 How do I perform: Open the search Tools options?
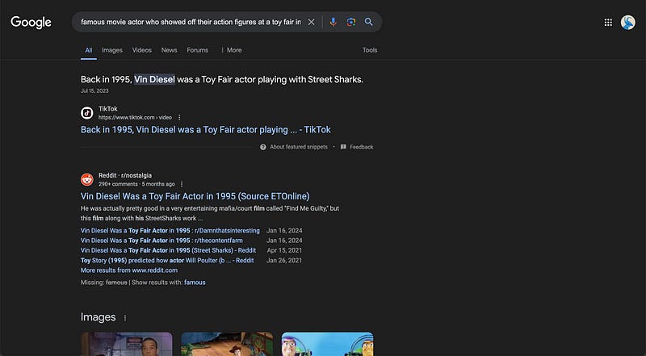pos(370,50)
